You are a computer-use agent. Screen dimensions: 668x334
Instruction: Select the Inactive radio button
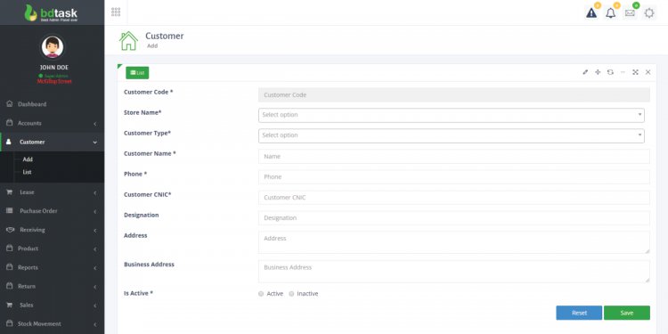(291, 294)
